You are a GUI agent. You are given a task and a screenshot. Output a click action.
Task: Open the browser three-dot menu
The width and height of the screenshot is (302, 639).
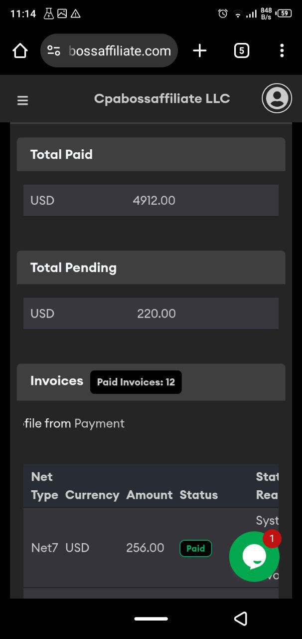point(282,50)
